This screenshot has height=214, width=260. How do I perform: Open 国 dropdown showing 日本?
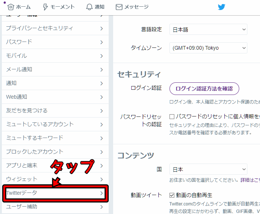[x=208, y=169]
